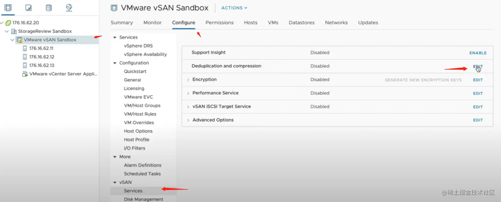Edit Deduplication and compression setting
This screenshot has width=501, height=202.
478,67
